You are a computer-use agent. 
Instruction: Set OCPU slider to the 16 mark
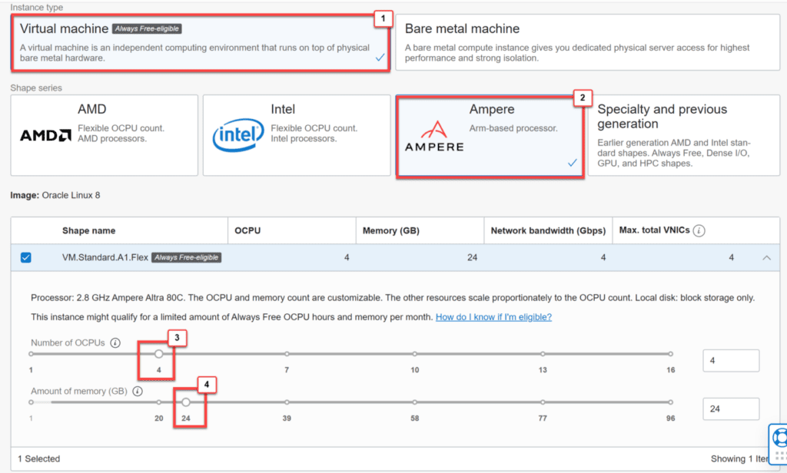[x=670, y=354]
